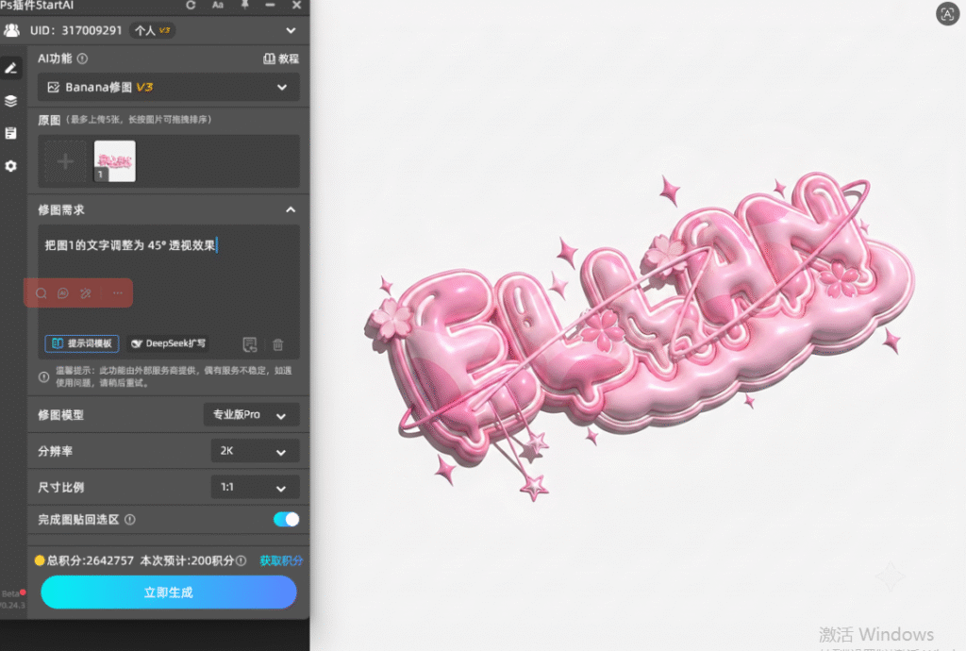The image size is (966, 651).
Task: Click the UID: 317009291 text
Action: pyautogui.click(x=75, y=30)
